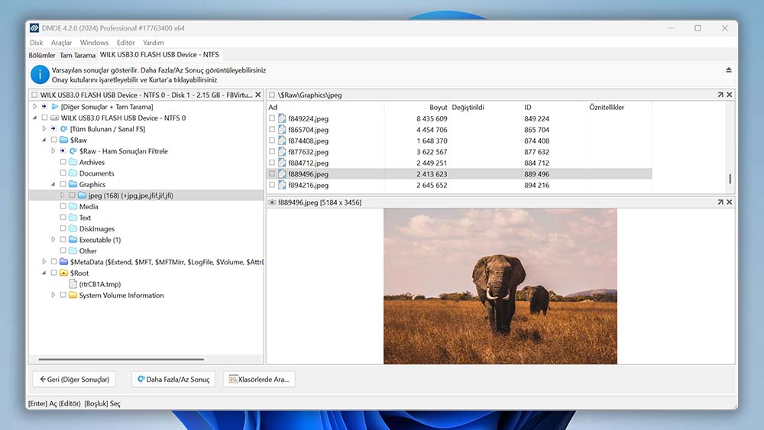Maximize the image preview panel
Screen dimensions: 764x430
pos(720,202)
